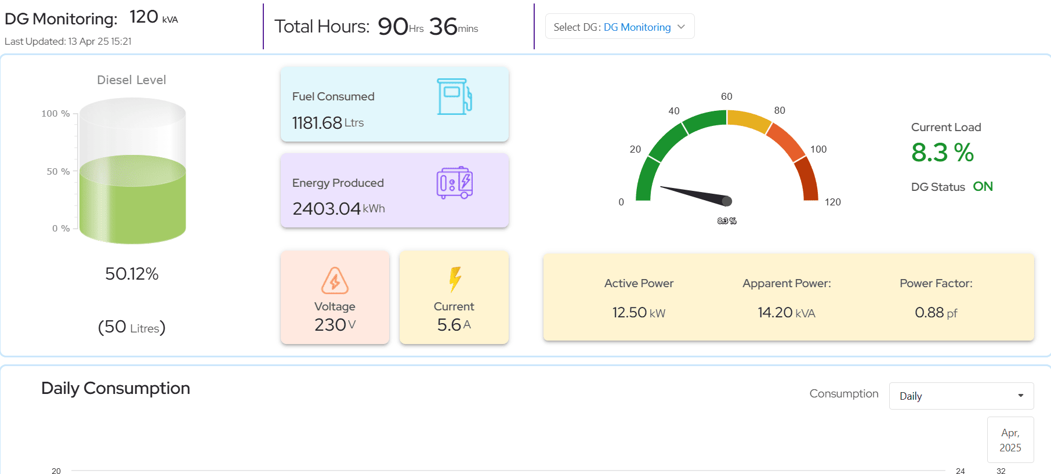Click the Current Load label
The width and height of the screenshot is (1051, 474).
coord(946,127)
